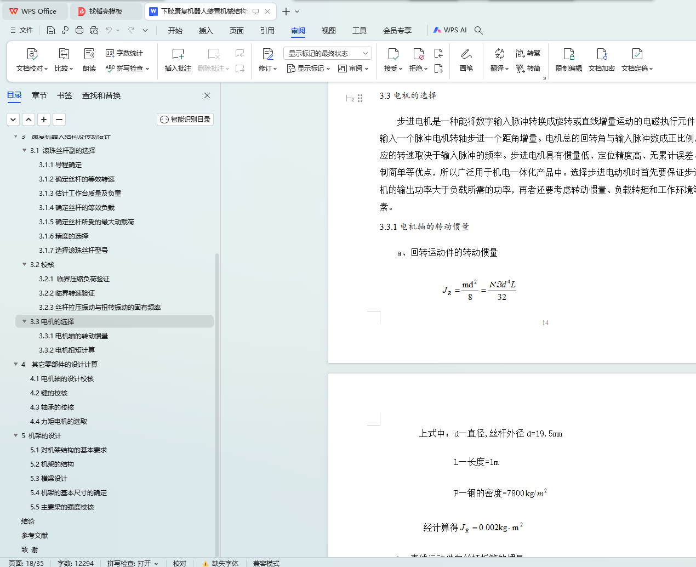Viewport: 696px width, 567px height.
Task: Open the WPS Office home tab
Action: click(34, 11)
